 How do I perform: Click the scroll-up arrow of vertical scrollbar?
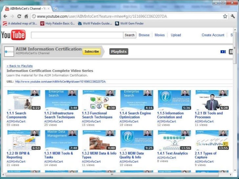(x=235, y=30)
